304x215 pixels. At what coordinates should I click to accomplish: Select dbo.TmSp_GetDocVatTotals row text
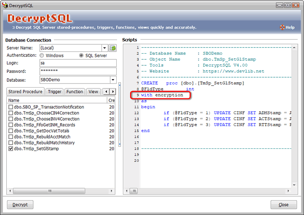pyautogui.click(x=42, y=131)
